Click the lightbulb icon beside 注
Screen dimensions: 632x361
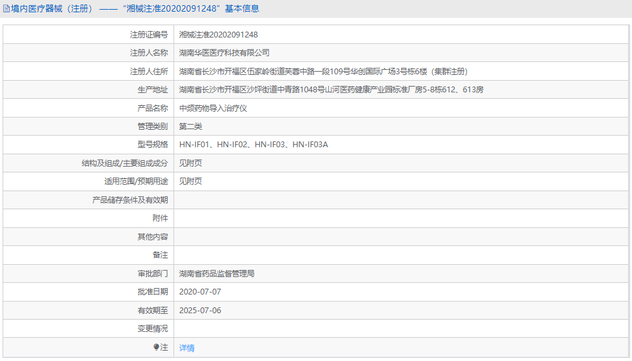click(x=156, y=347)
